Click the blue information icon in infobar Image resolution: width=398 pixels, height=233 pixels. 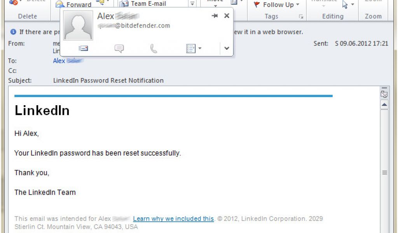tap(13, 32)
